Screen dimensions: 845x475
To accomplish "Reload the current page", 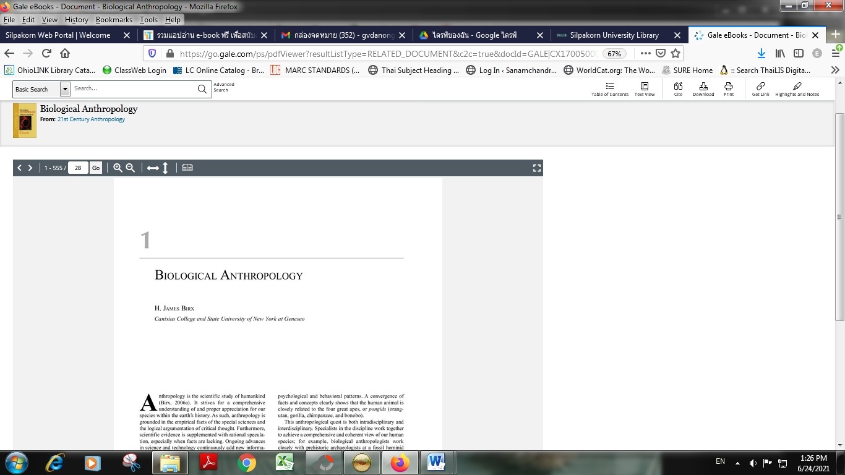I will tap(46, 53).
